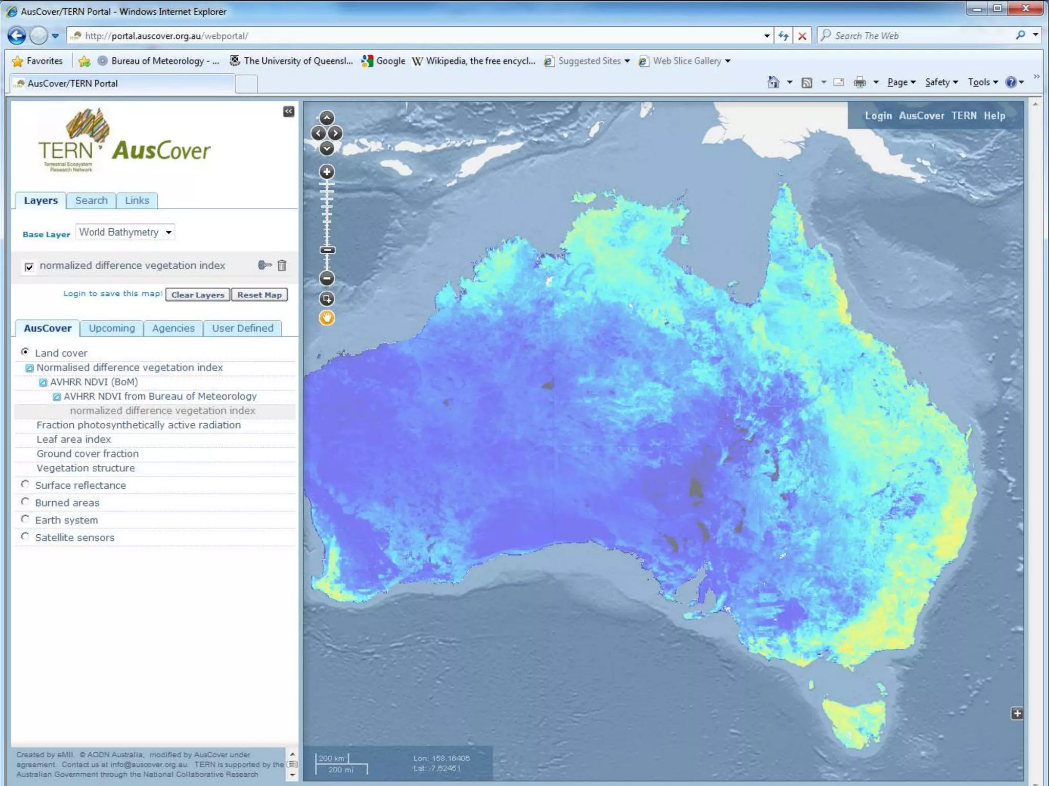The height and width of the screenshot is (786, 1049).
Task: Open the Agencies tab
Action: point(173,329)
